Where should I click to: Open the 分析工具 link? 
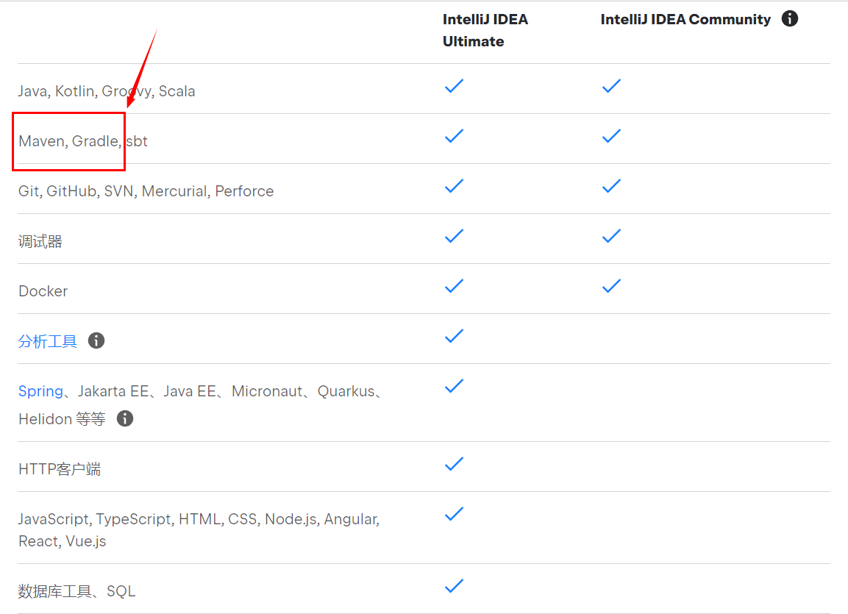(x=48, y=341)
